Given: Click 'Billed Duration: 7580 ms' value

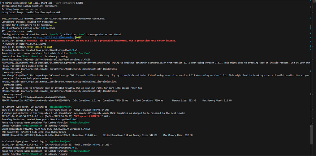Looking at the screenshot, I should pos(148,100).
